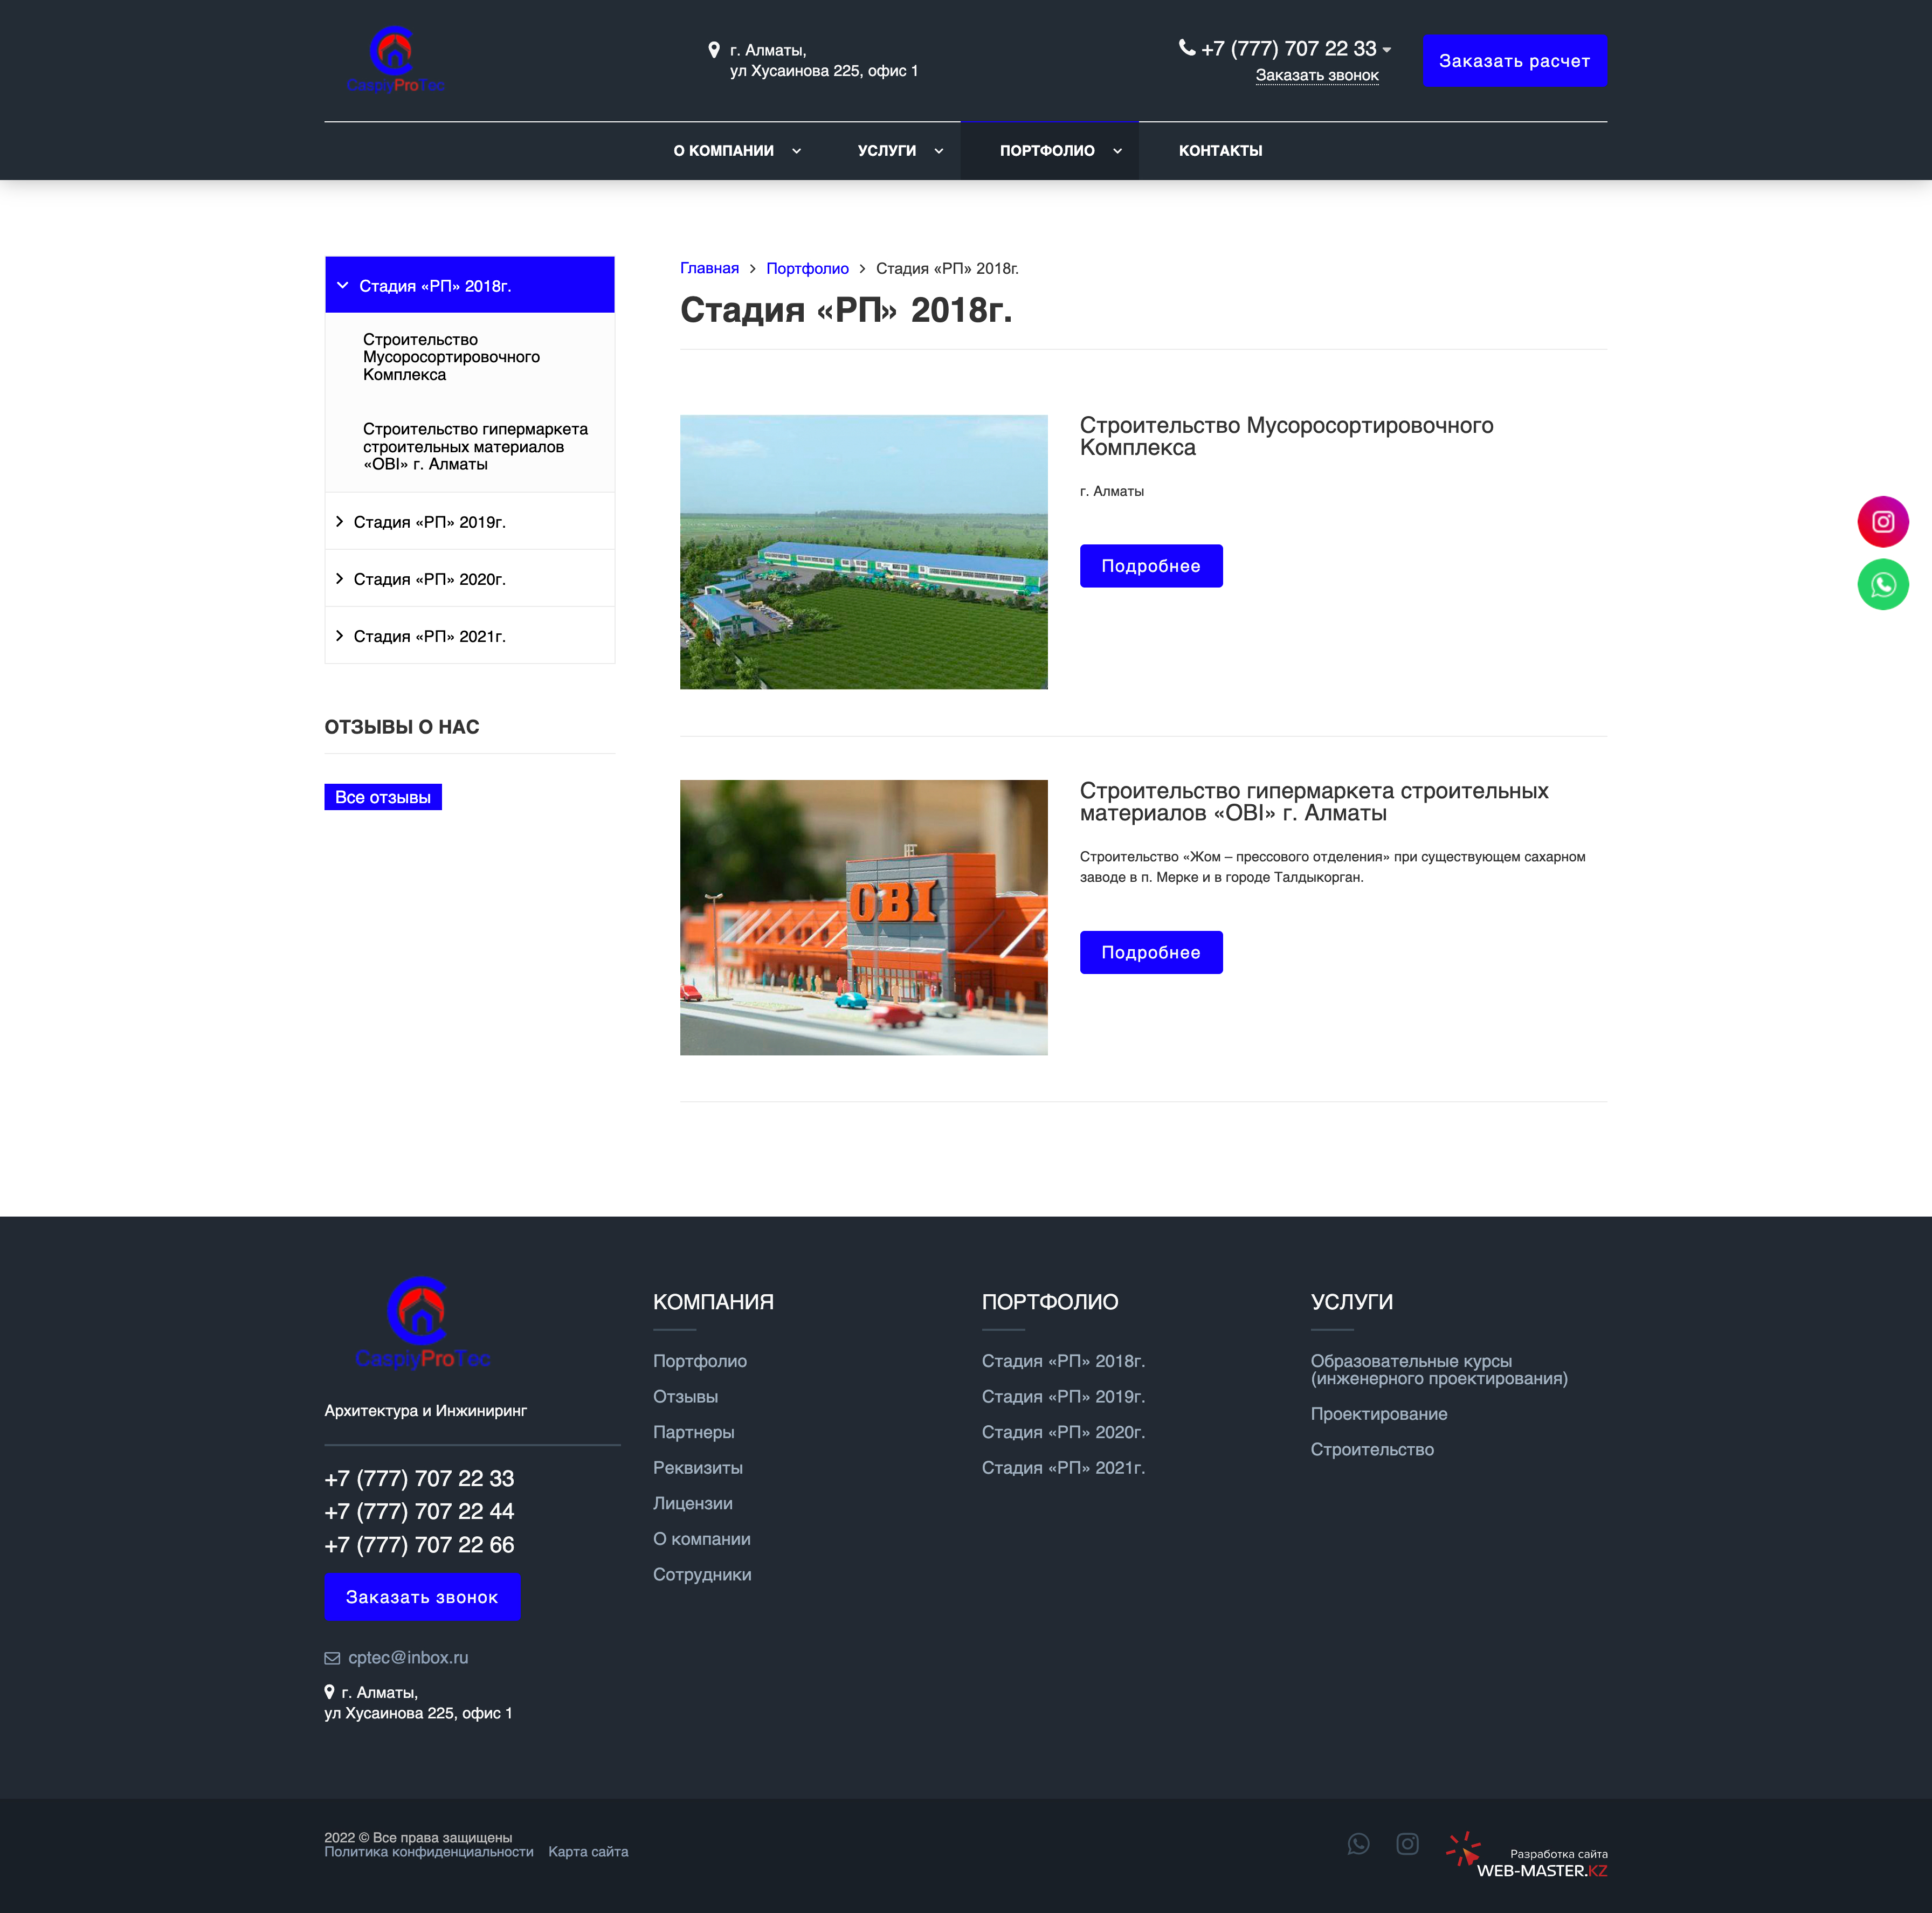This screenshot has height=1913, width=1932.
Task: Go to Портфолио breadcrumb link
Action: (807, 268)
